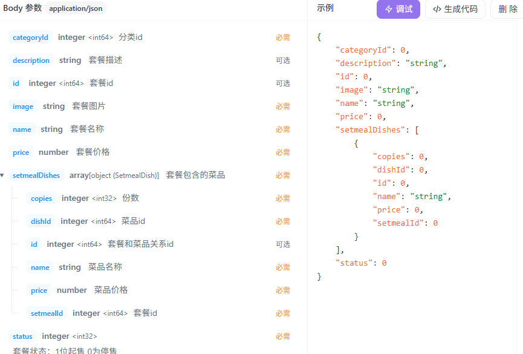The height and width of the screenshot is (354, 523).
Task: Select the top-level price parameter tag
Action: point(21,152)
